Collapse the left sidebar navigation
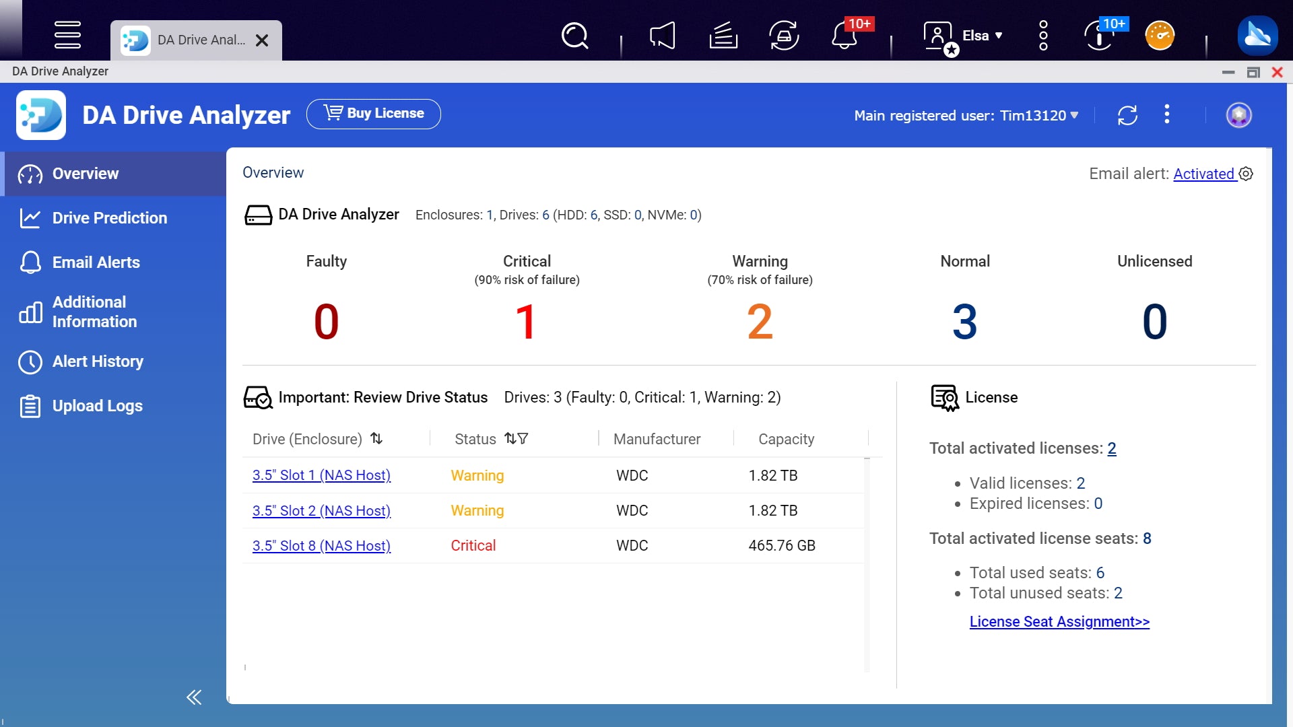The width and height of the screenshot is (1293, 727). pos(195,697)
